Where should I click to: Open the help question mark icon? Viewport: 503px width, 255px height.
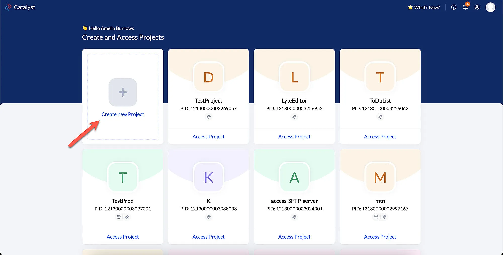453,7
